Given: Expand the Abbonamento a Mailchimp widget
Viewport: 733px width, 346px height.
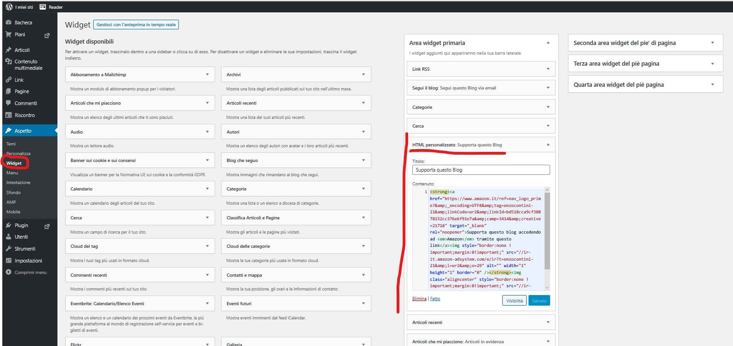Looking at the screenshot, I should pos(207,74).
